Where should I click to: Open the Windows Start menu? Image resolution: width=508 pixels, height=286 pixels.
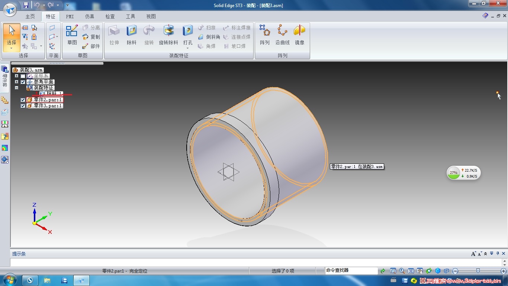click(9, 280)
